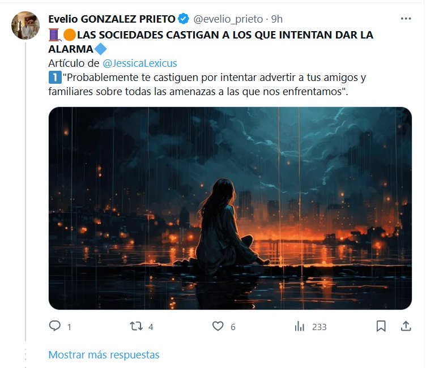
Task: Like the tweet with the heart icon
Action: 218,326
